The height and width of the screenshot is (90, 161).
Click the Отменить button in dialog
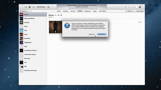click(x=92, y=34)
